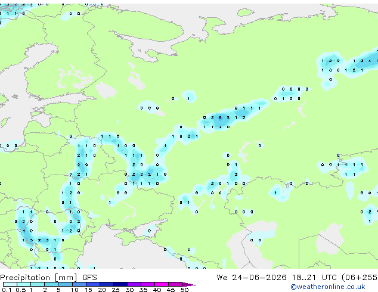378x292 pixels.
Task: Click the legend label '0.1'
Action: (x=7, y=290)
